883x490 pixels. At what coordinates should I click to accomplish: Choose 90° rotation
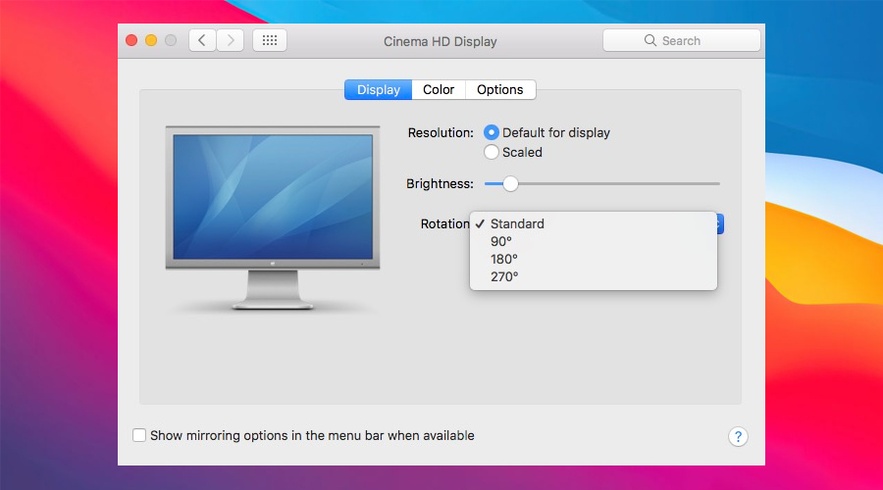pos(594,242)
